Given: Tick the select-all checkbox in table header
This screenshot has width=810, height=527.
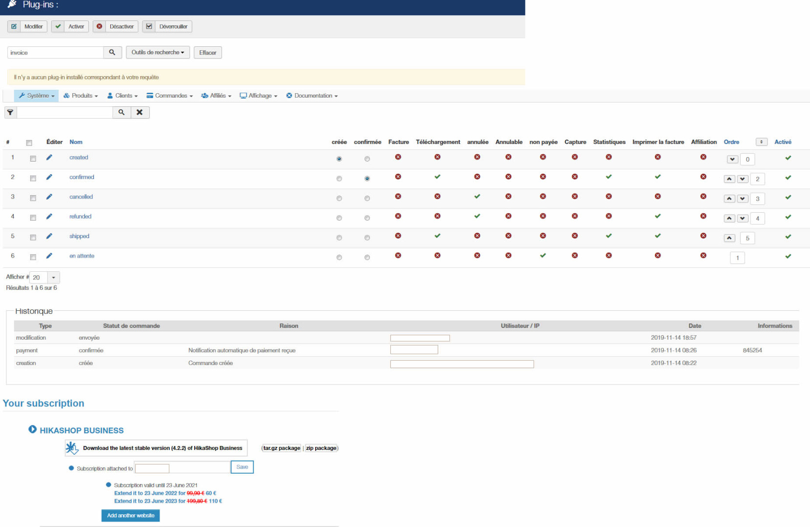Looking at the screenshot, I should point(29,142).
